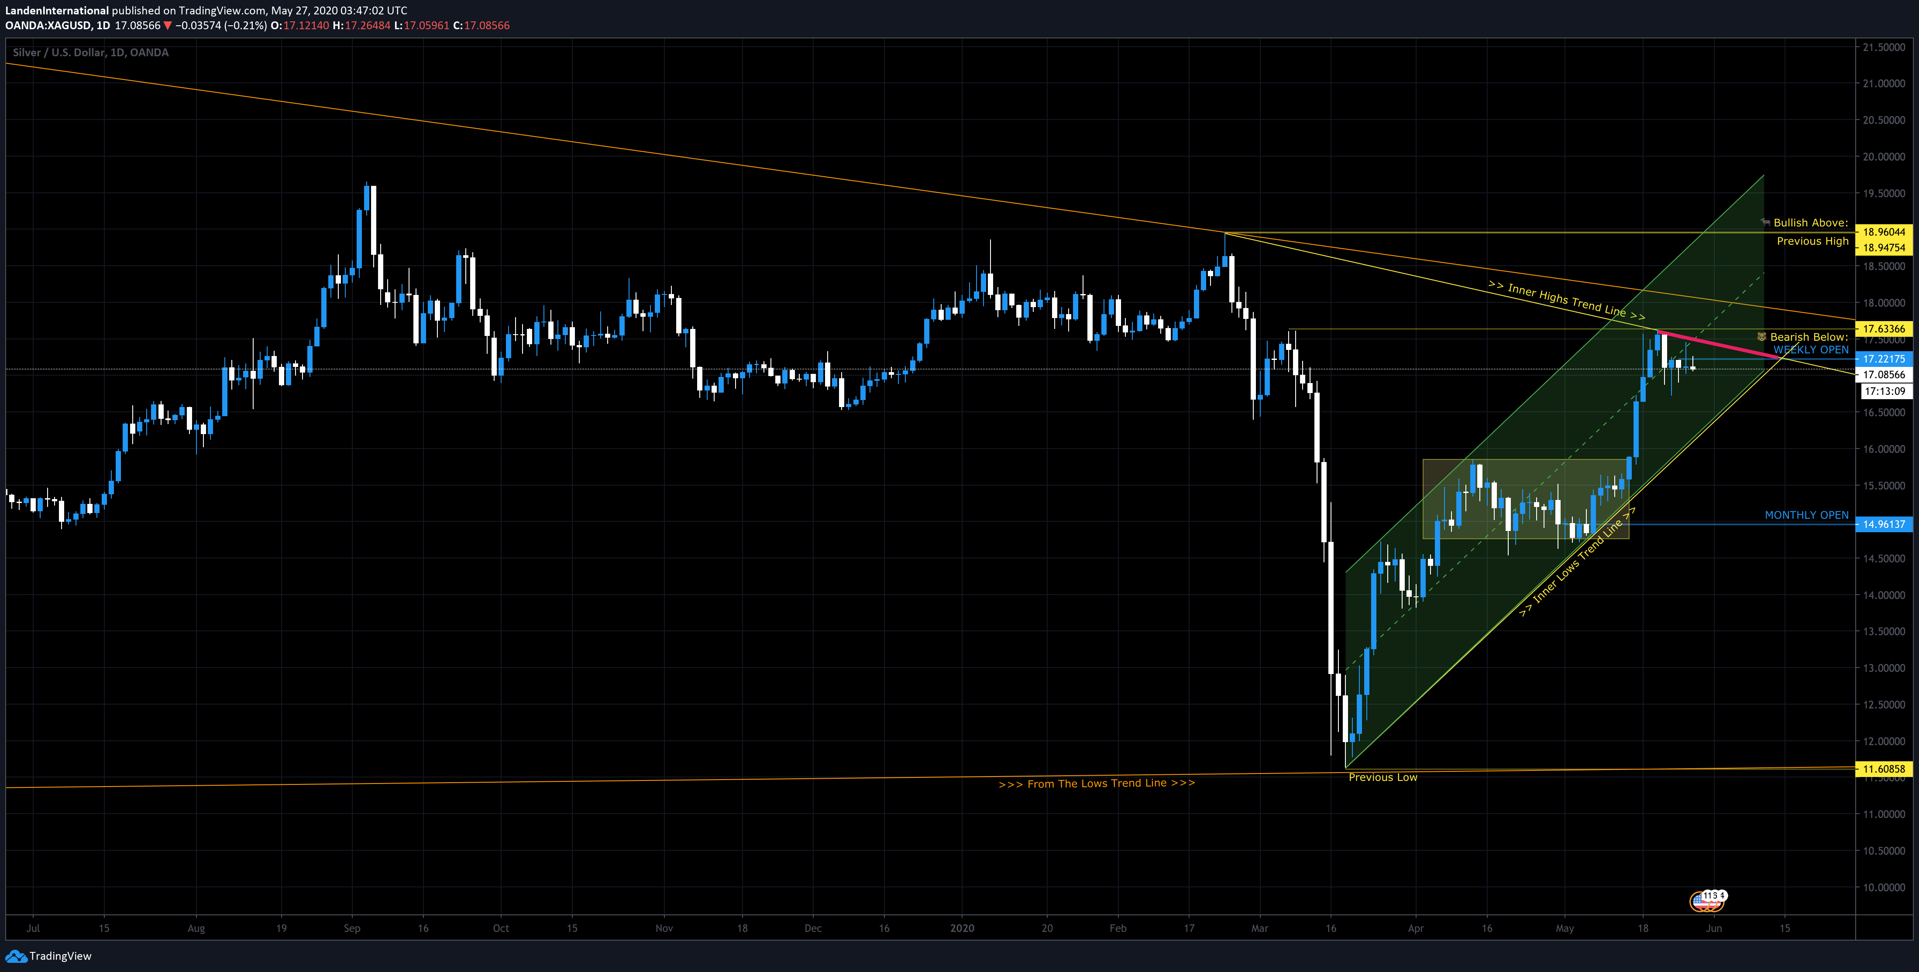The height and width of the screenshot is (972, 1919).
Task: Click the Mar label on time axis
Action: coord(1259,928)
